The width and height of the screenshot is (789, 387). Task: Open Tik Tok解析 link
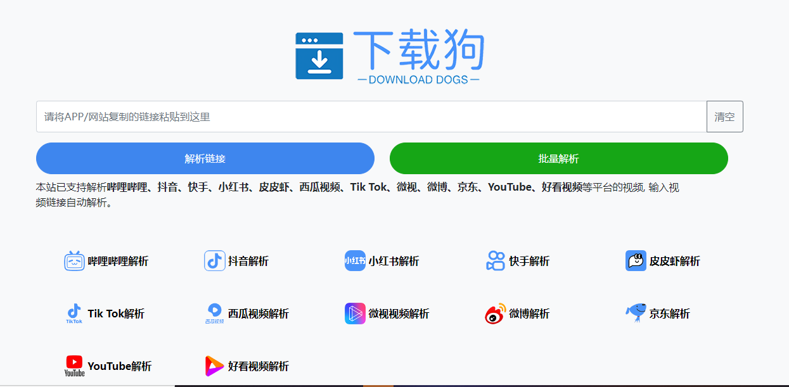click(x=116, y=314)
